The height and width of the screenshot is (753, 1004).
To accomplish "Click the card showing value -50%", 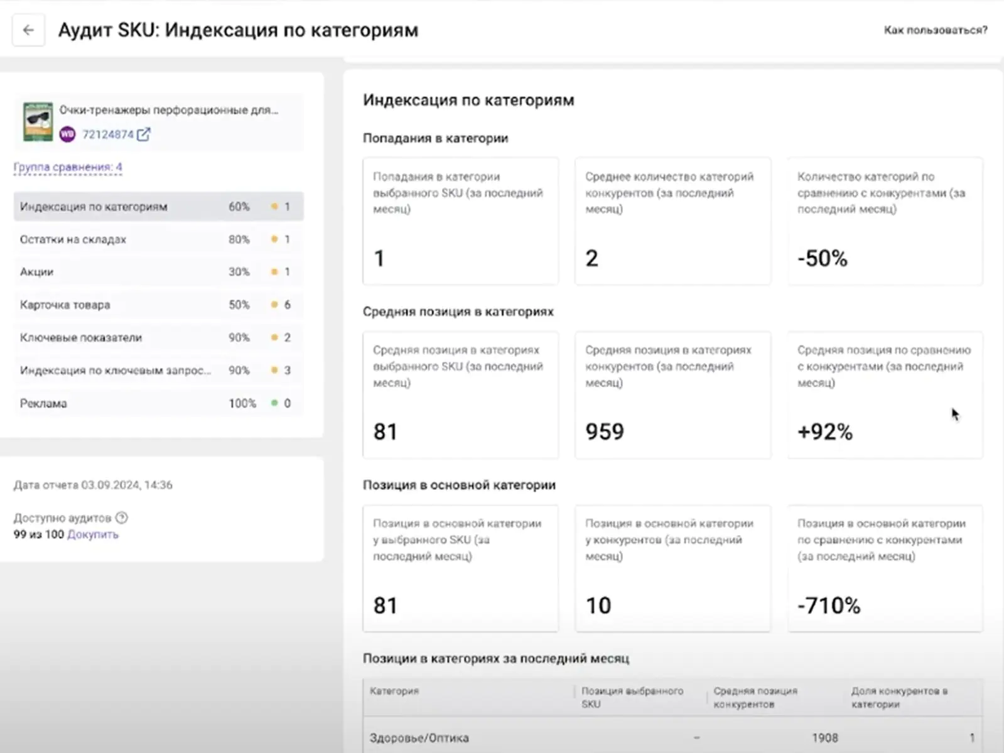I will [885, 221].
